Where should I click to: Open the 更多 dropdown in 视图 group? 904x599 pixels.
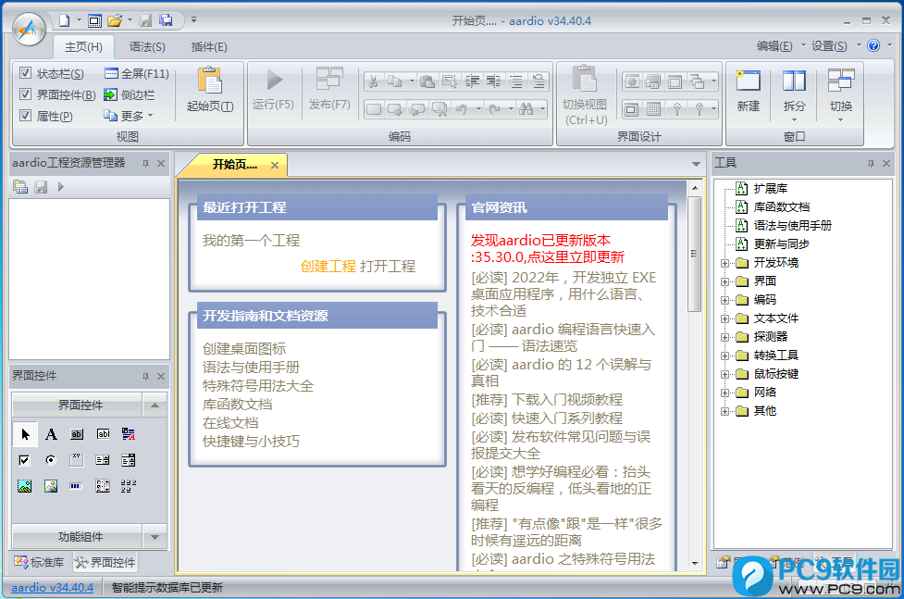pos(129,116)
